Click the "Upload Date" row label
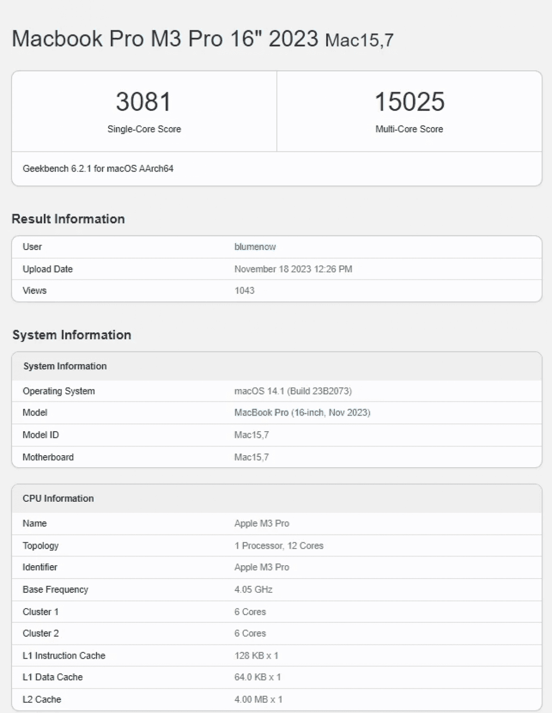 tap(47, 269)
